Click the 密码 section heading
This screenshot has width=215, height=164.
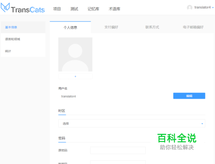61,138
